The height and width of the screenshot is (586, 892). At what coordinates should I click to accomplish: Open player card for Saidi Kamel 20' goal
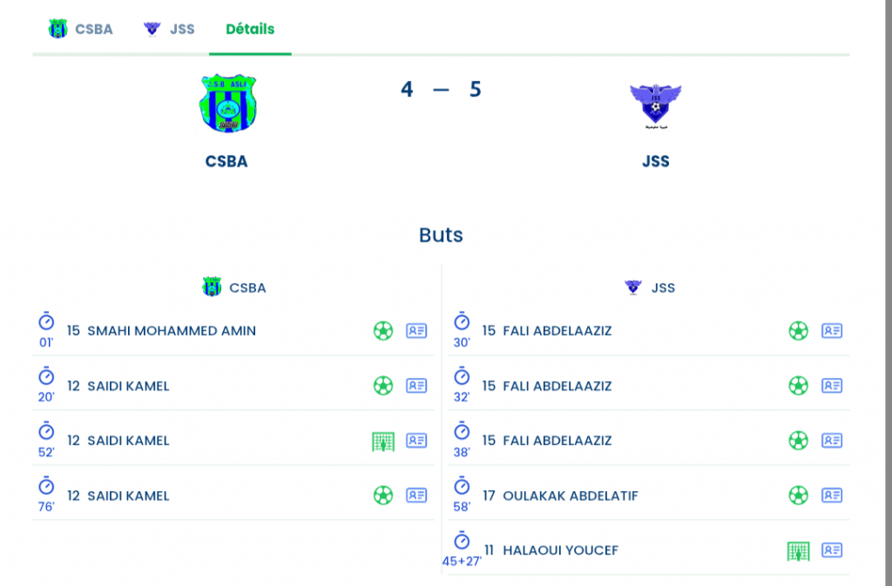[x=416, y=386]
